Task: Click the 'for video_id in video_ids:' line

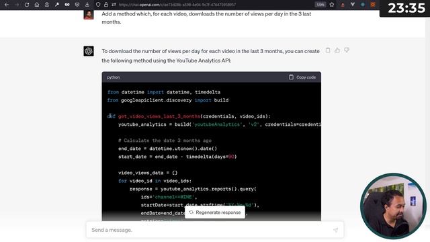Action: tap(155, 181)
